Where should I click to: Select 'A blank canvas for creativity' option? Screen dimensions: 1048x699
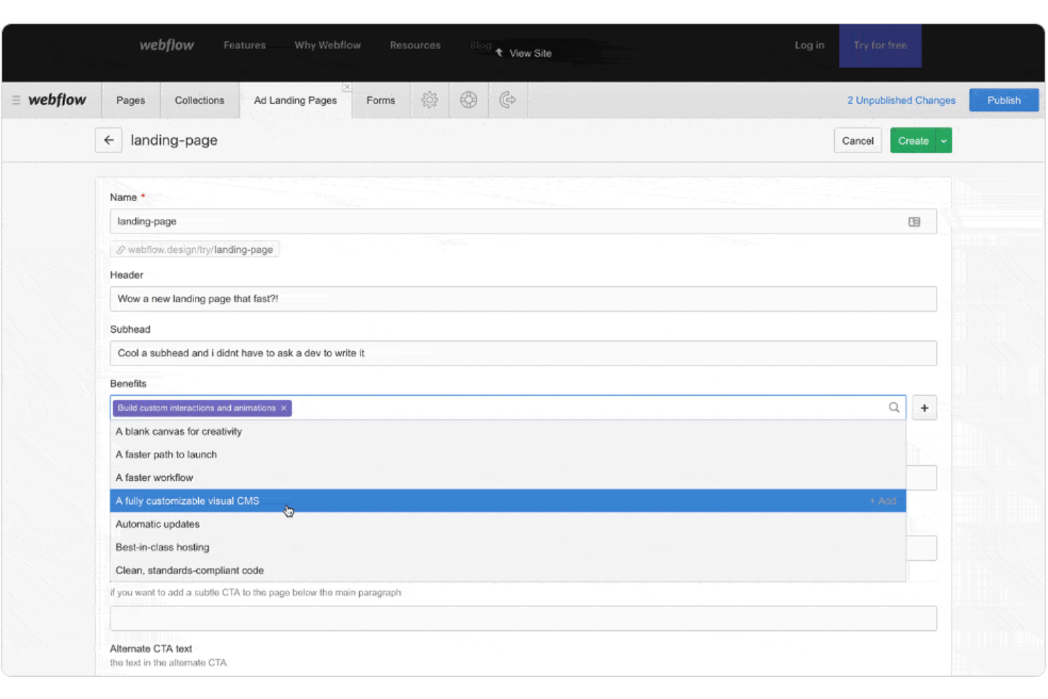point(178,431)
